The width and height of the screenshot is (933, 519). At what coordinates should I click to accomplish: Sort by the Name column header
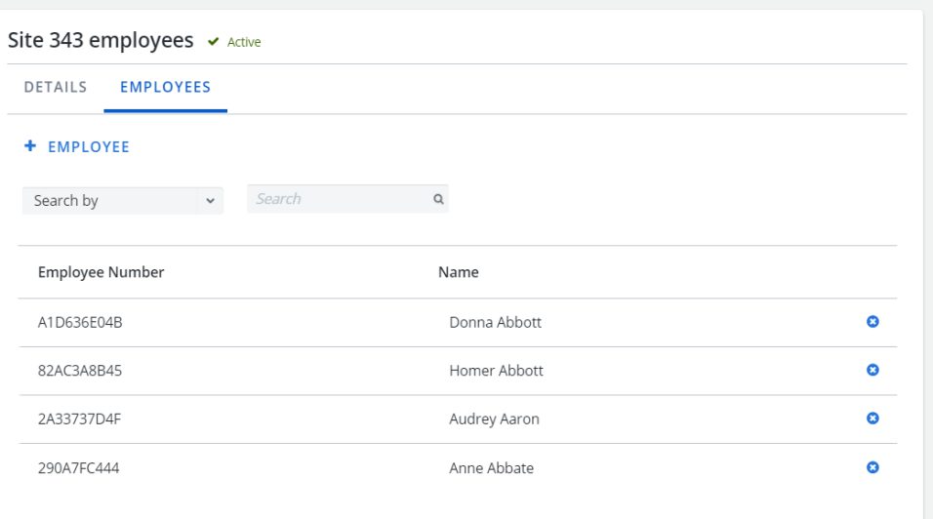458,272
